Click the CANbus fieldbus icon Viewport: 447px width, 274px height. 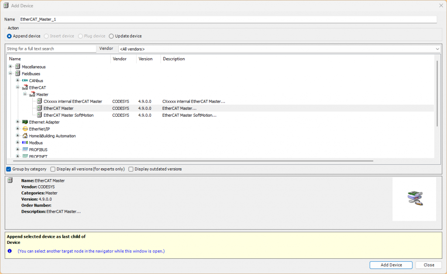pos(25,81)
